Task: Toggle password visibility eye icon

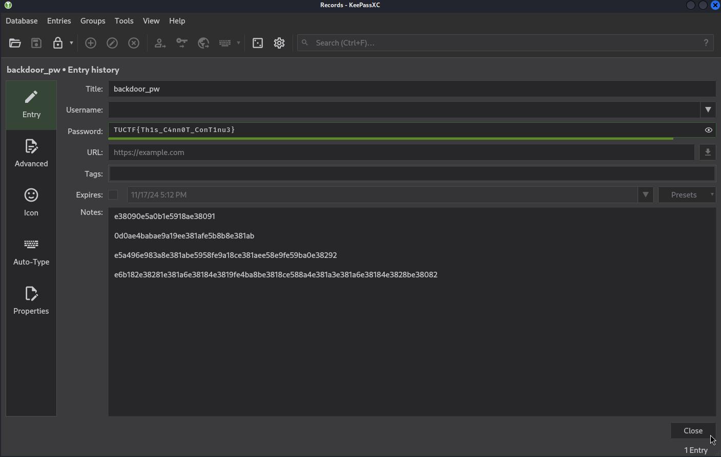Action: [708, 130]
